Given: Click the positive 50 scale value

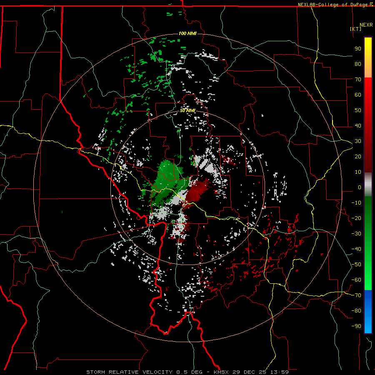Looking at the screenshot, I should (358, 110).
